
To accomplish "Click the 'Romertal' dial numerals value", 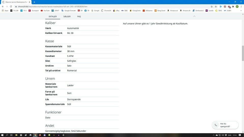I will coord(72,71).
